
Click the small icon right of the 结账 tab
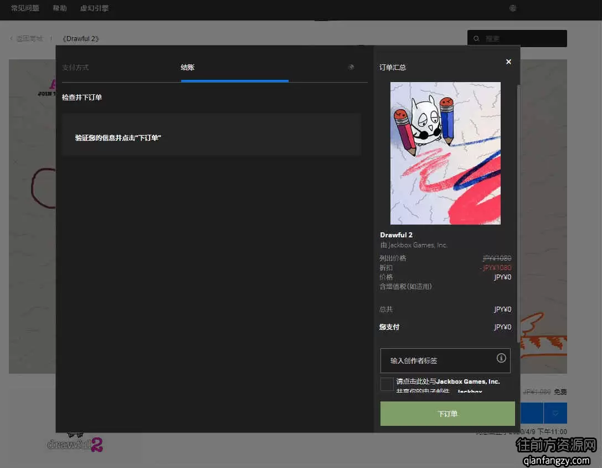point(351,67)
